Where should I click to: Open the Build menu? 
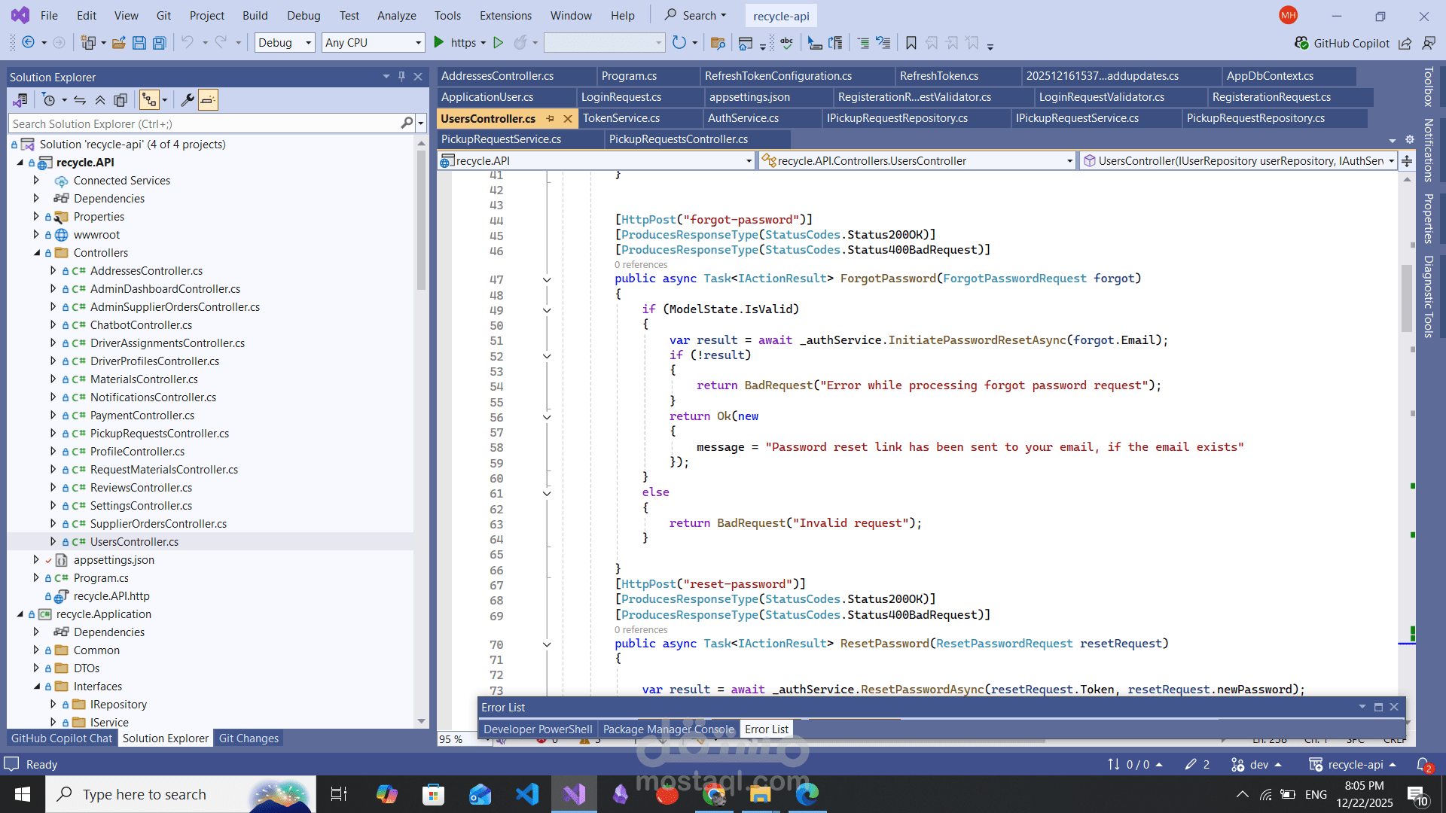click(x=255, y=15)
